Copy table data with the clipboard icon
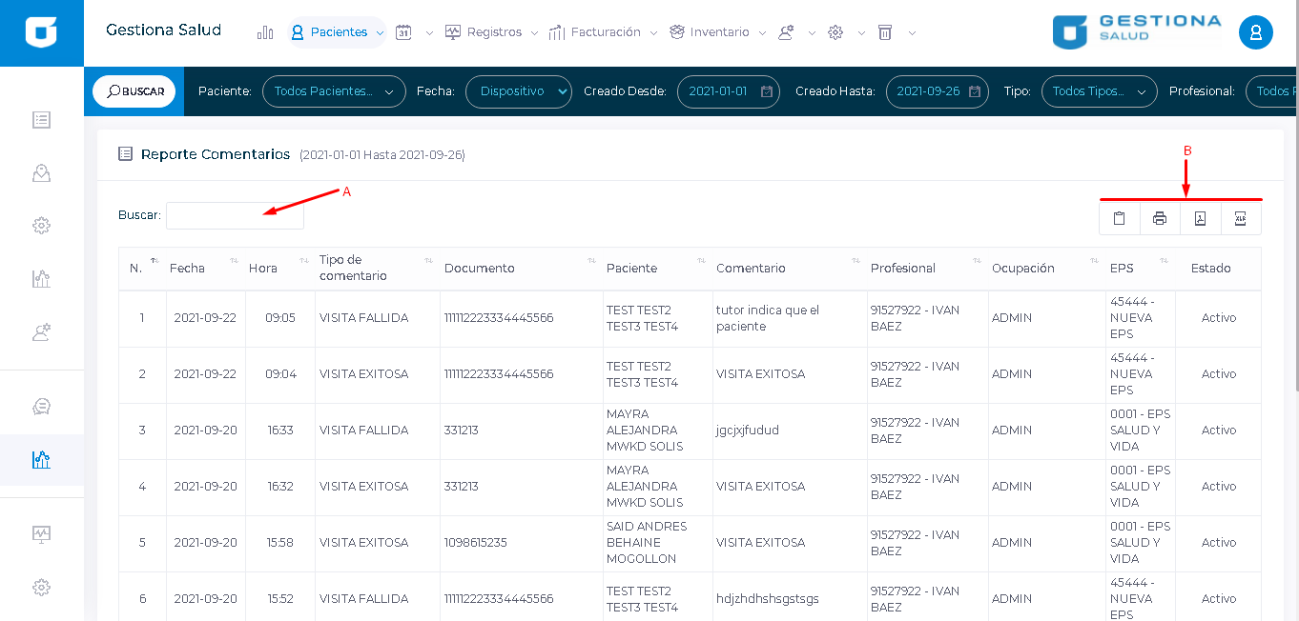Viewport: 1299px width, 621px height. (x=1120, y=218)
